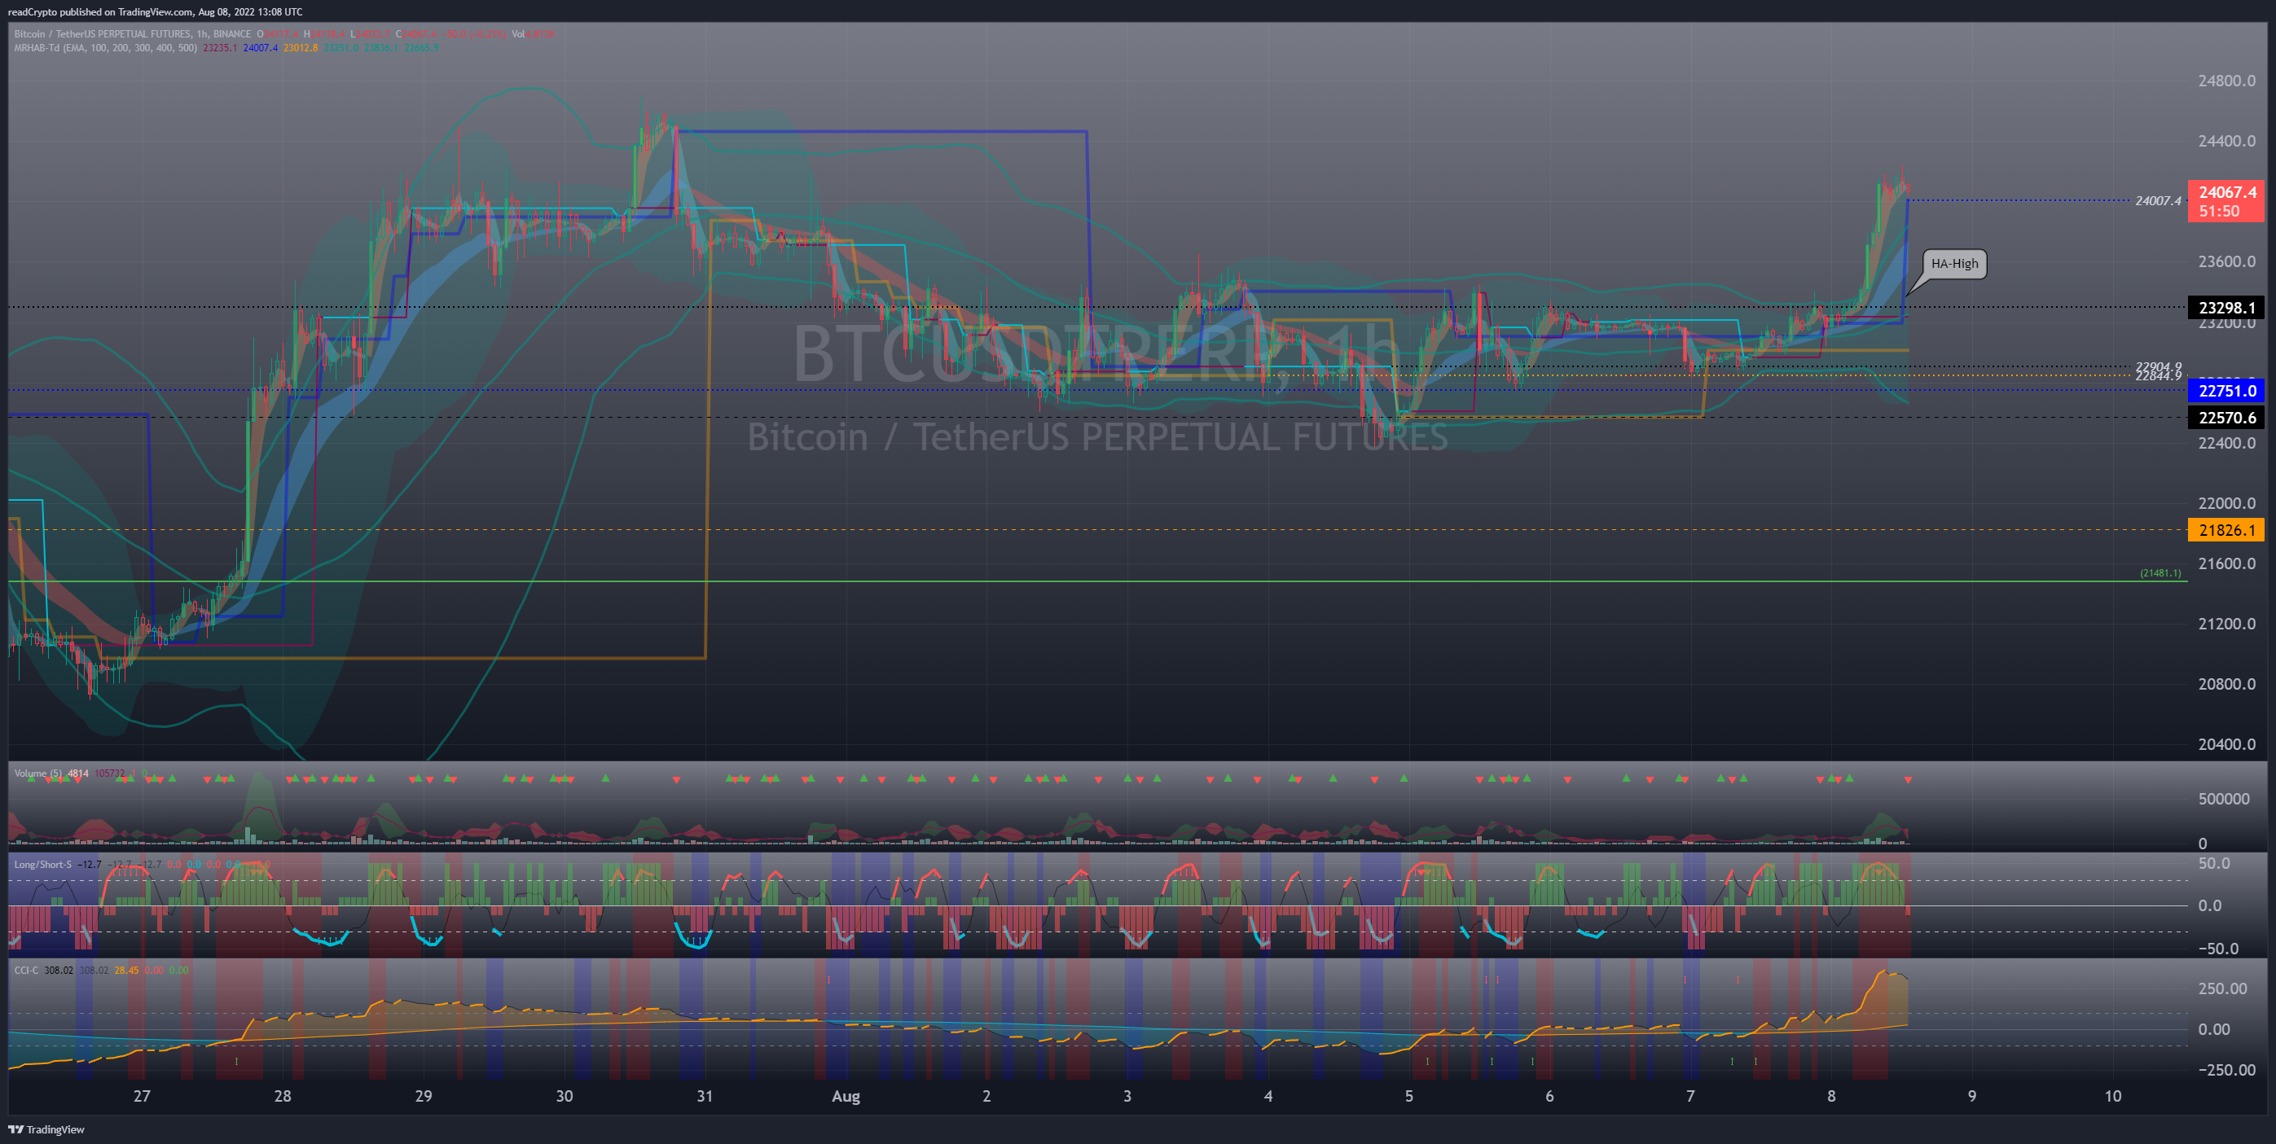Select the orange 21826.1 price label
The image size is (2276, 1144).
(2225, 530)
